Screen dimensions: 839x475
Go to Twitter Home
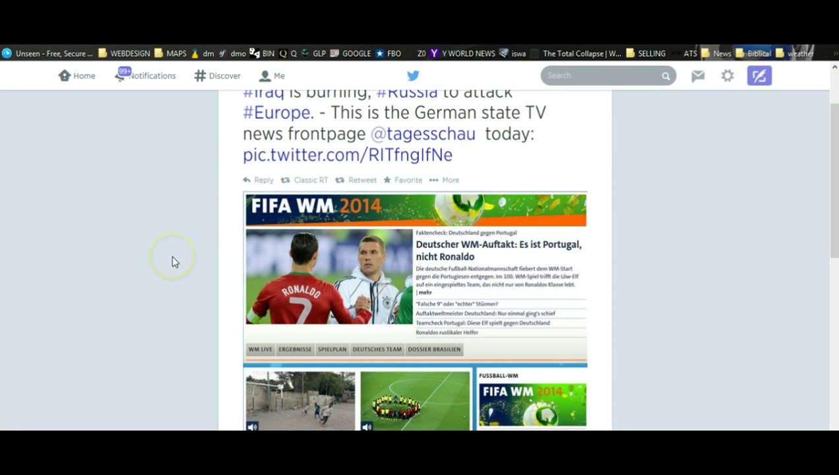click(x=77, y=76)
